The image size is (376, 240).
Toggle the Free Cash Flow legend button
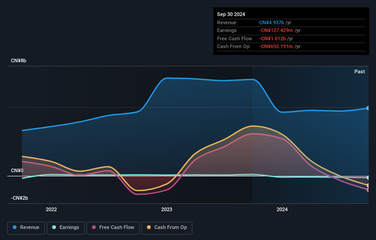click(x=113, y=228)
